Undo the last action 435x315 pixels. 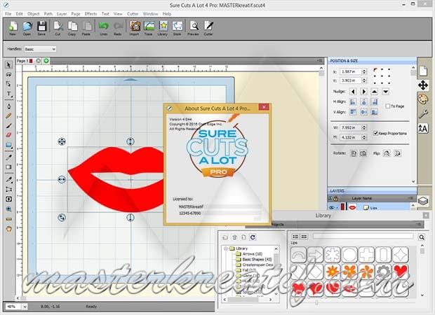[x=103, y=28]
